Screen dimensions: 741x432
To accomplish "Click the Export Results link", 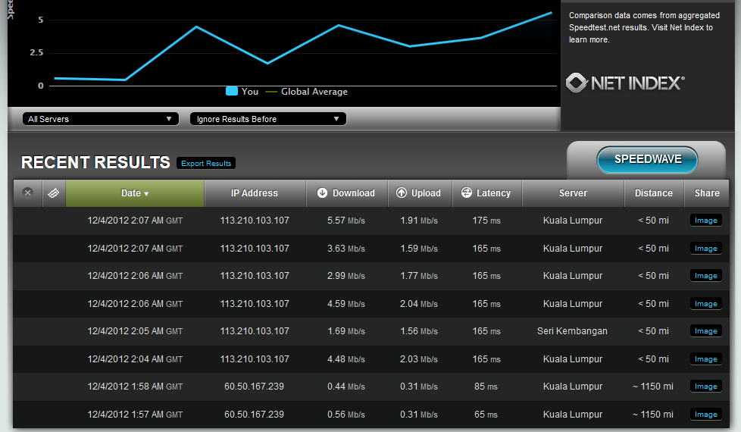I will coord(206,164).
